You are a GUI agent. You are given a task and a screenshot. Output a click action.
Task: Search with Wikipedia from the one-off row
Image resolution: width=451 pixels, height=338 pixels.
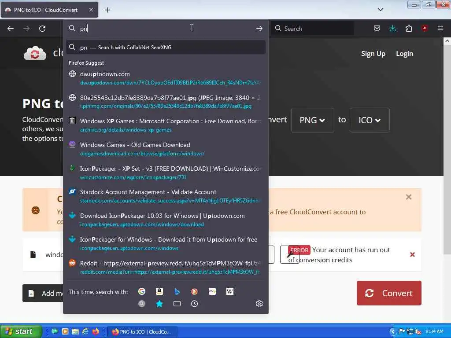pyautogui.click(x=230, y=291)
